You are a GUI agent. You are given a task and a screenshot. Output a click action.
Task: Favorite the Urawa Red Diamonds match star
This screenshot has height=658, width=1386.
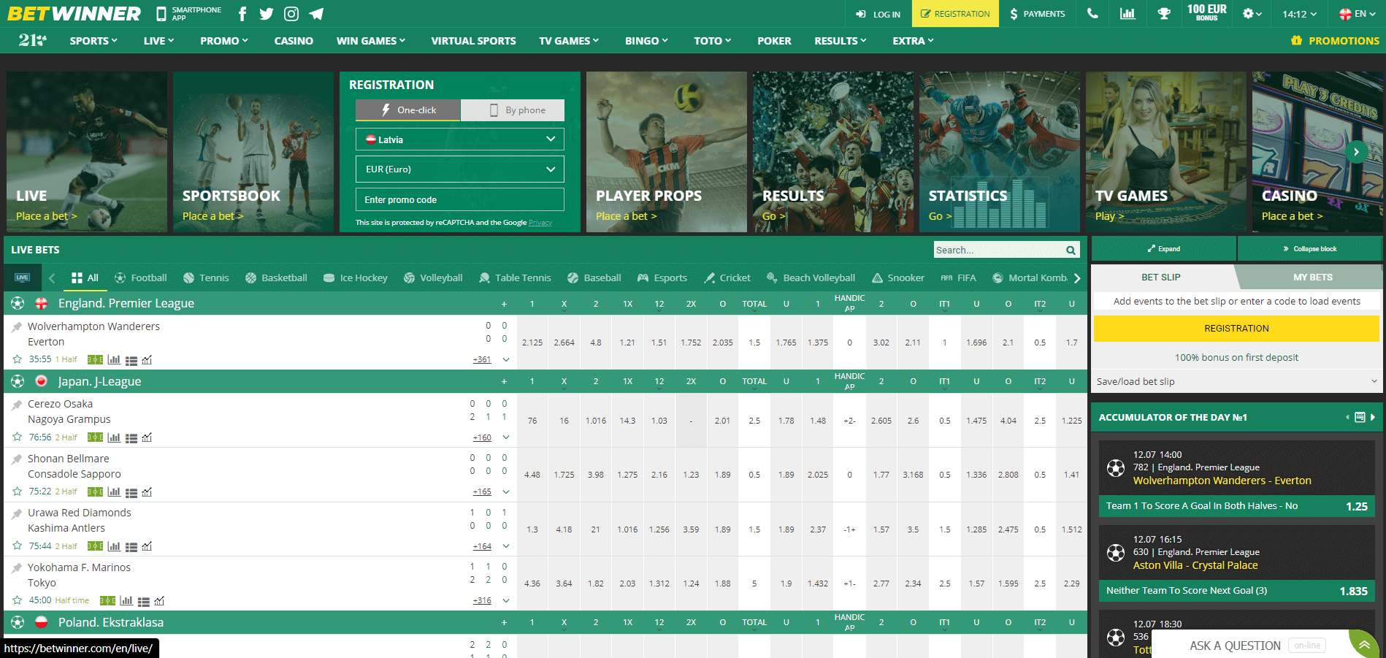point(18,546)
